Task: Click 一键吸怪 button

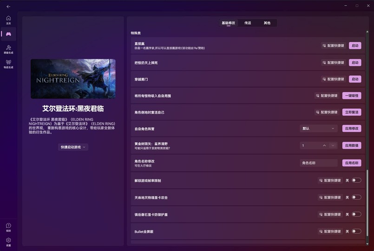Action: 352,96
